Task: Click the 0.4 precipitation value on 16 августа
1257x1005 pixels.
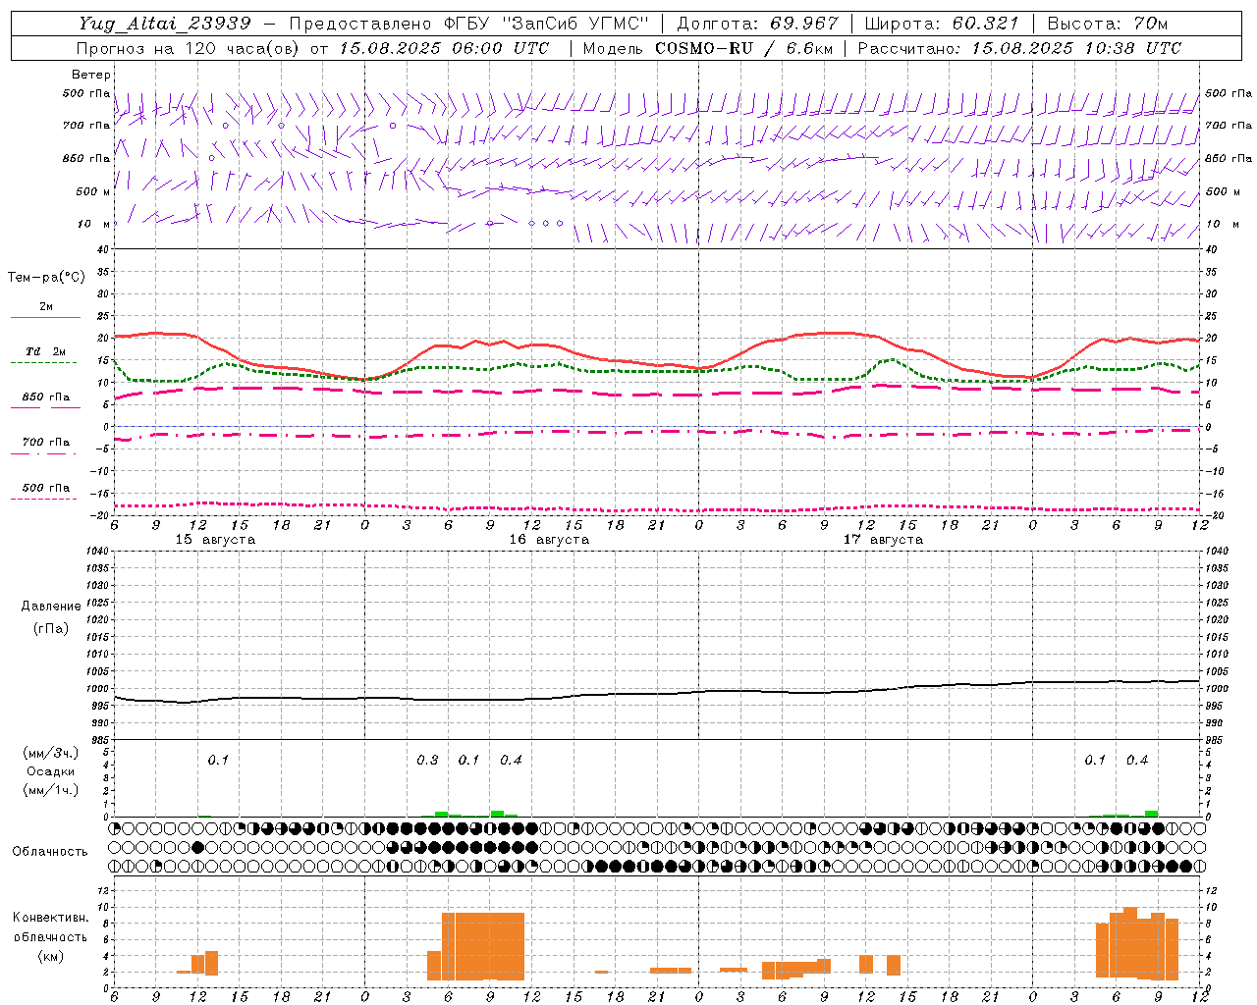Action: pyautogui.click(x=511, y=761)
